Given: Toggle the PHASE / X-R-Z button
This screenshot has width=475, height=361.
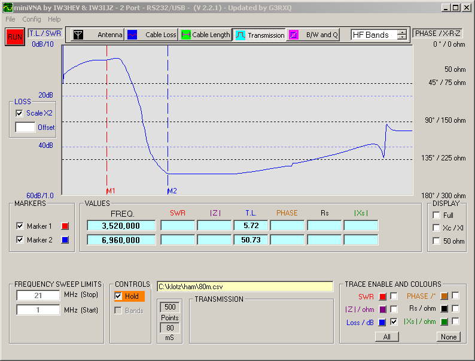Looking at the screenshot, I should coord(437,34).
